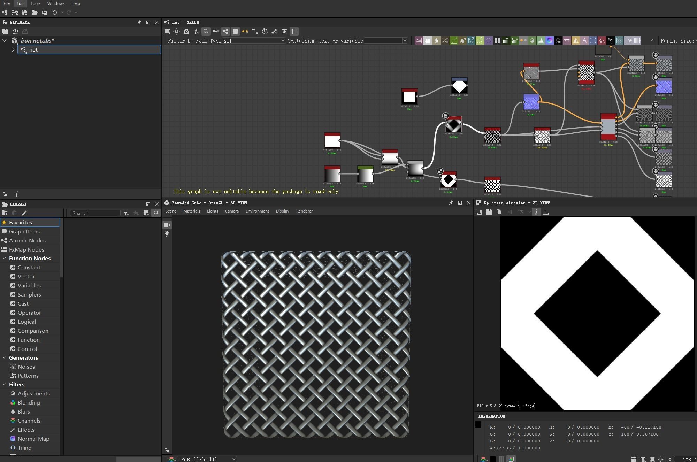
Task: Click the graph snapshot camera icon
Action: click(x=186, y=32)
